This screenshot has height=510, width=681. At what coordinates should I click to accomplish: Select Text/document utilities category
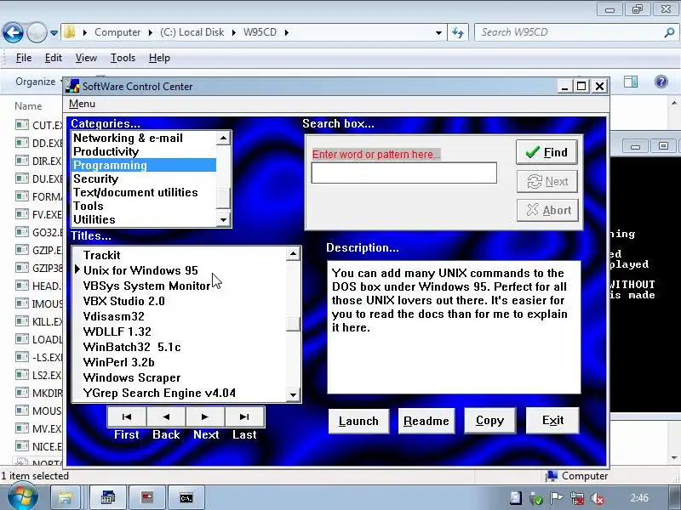point(143,192)
